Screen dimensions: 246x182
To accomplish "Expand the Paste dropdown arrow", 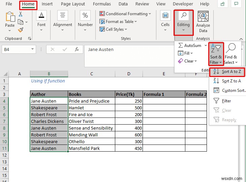I will 9,31.
